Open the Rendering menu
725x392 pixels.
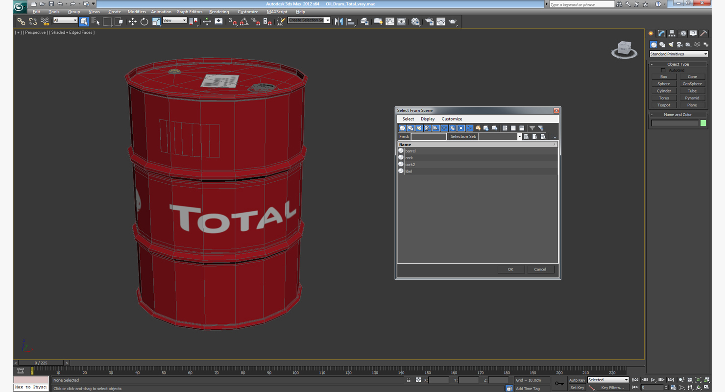pos(218,12)
